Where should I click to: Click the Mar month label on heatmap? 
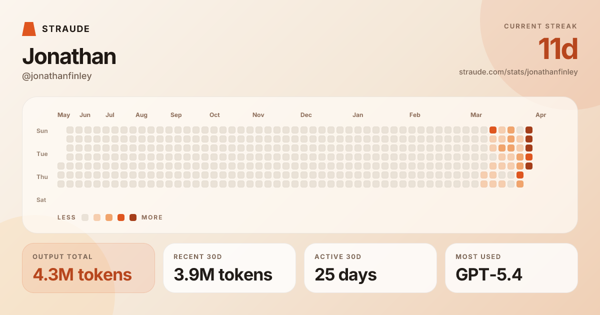[x=476, y=115]
